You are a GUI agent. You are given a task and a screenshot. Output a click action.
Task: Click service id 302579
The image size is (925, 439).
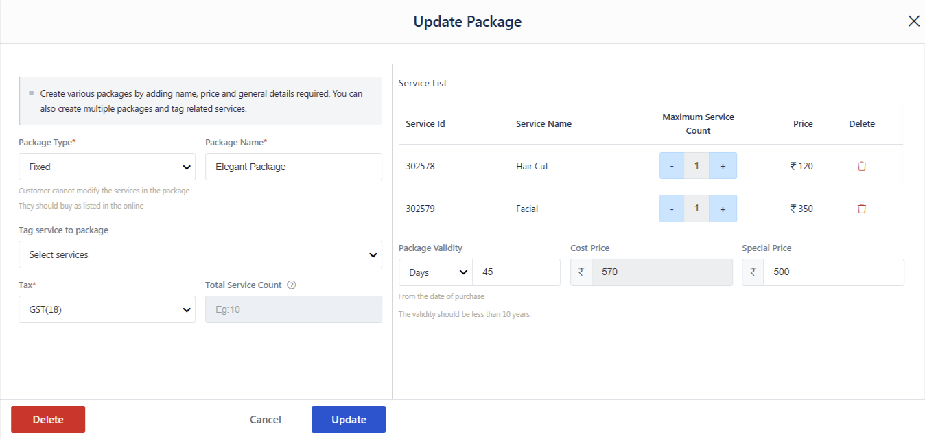(x=420, y=209)
